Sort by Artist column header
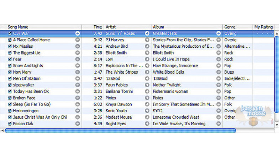The width and height of the screenshot is (279, 157). (127, 27)
